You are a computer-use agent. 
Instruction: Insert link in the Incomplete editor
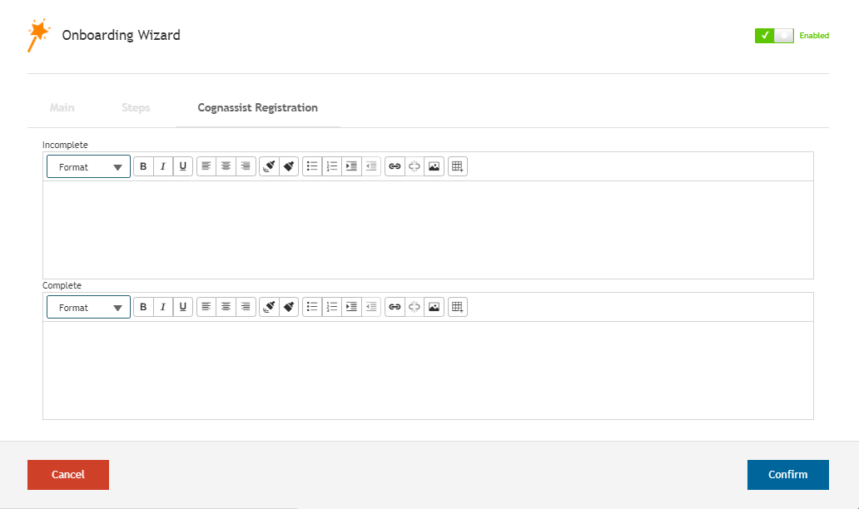pos(395,166)
